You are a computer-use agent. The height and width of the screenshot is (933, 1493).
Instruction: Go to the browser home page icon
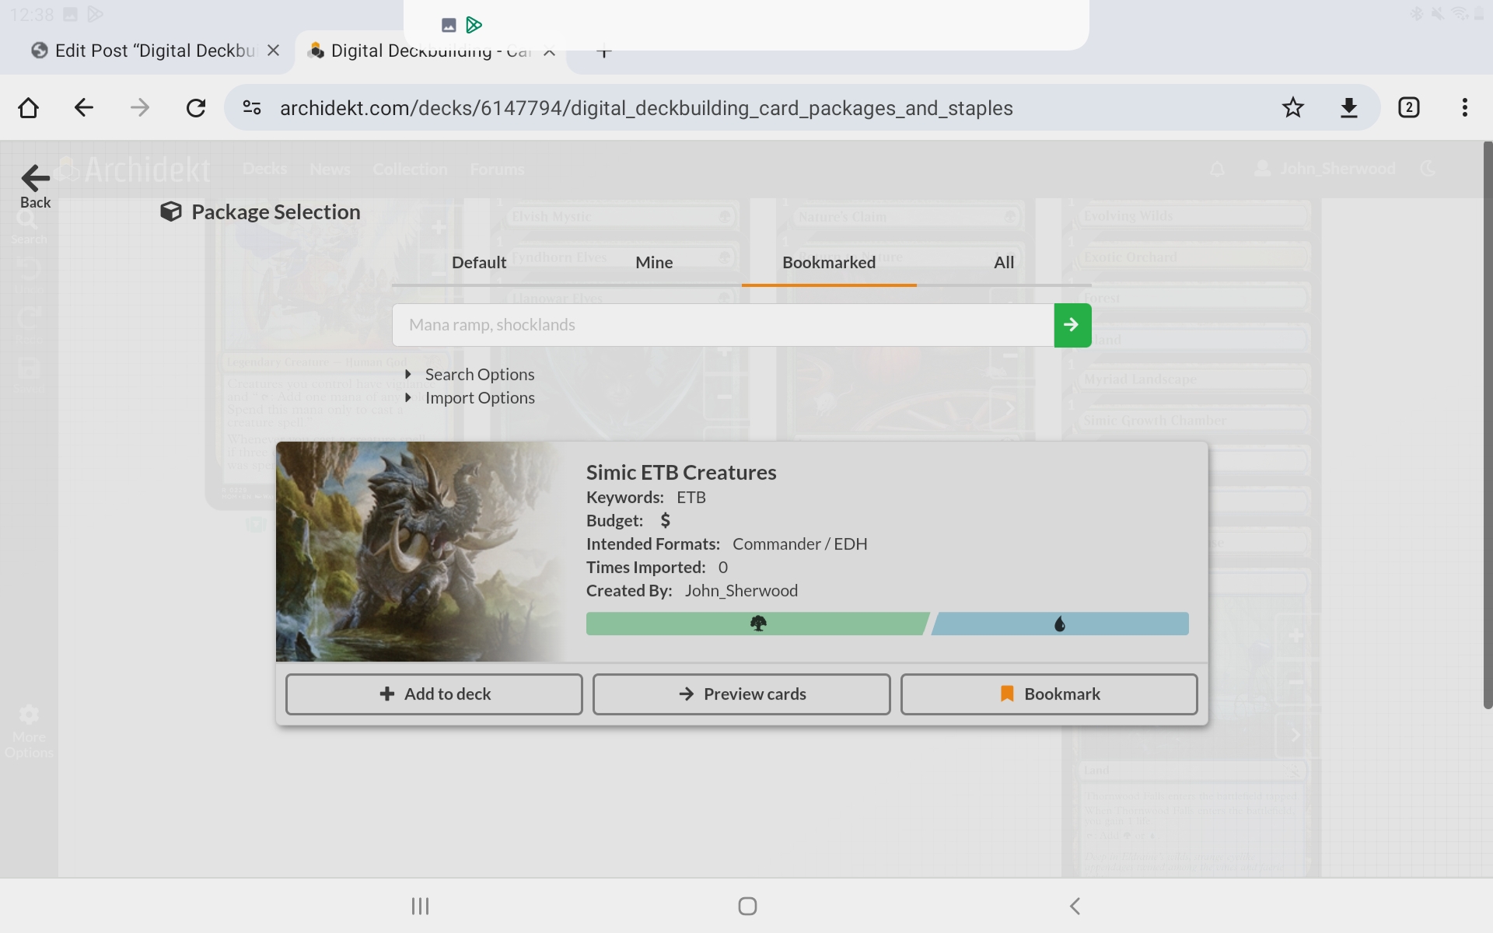coord(29,107)
